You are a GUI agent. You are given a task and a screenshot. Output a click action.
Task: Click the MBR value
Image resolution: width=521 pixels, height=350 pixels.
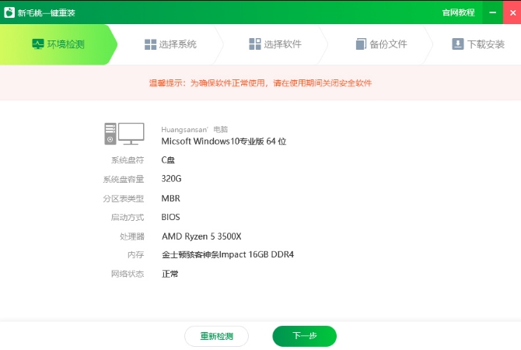pyautogui.click(x=171, y=198)
